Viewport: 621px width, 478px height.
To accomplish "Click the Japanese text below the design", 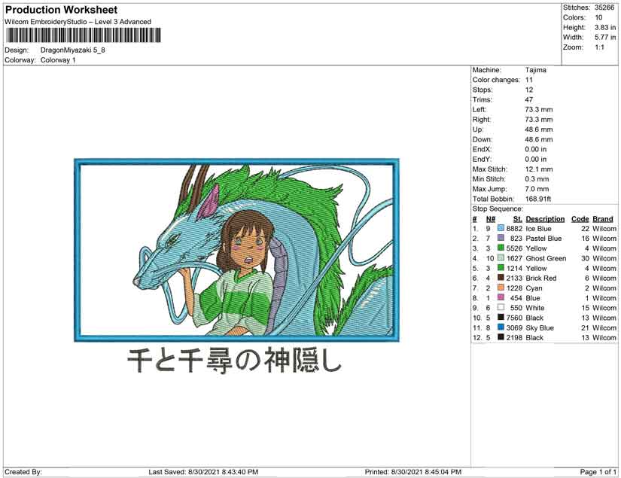I will (x=234, y=360).
